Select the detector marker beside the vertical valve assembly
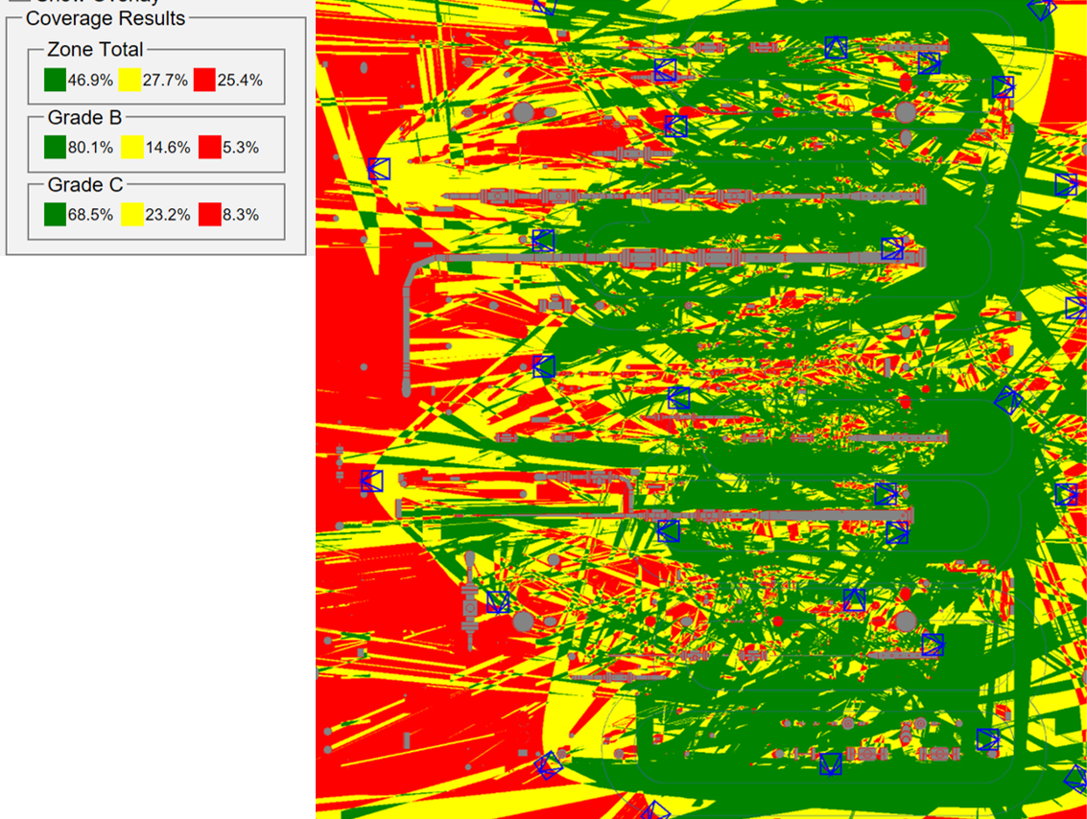 pos(498,601)
